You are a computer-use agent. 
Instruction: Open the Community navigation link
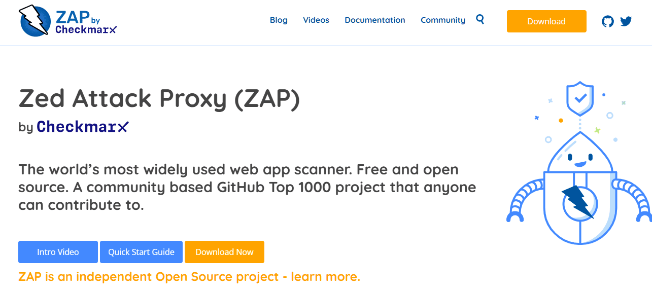point(443,20)
